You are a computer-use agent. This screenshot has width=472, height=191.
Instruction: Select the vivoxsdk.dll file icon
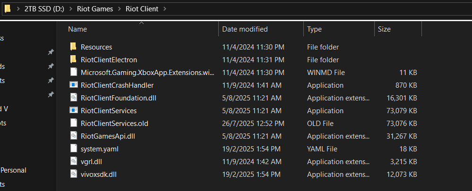pyautogui.click(x=73, y=174)
